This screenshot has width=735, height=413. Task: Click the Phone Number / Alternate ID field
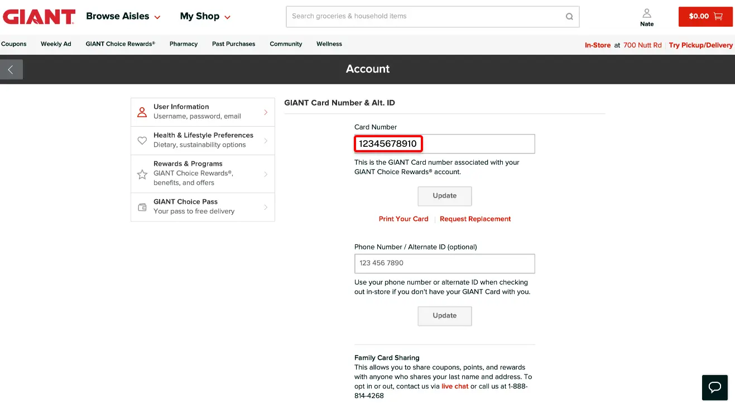click(444, 263)
